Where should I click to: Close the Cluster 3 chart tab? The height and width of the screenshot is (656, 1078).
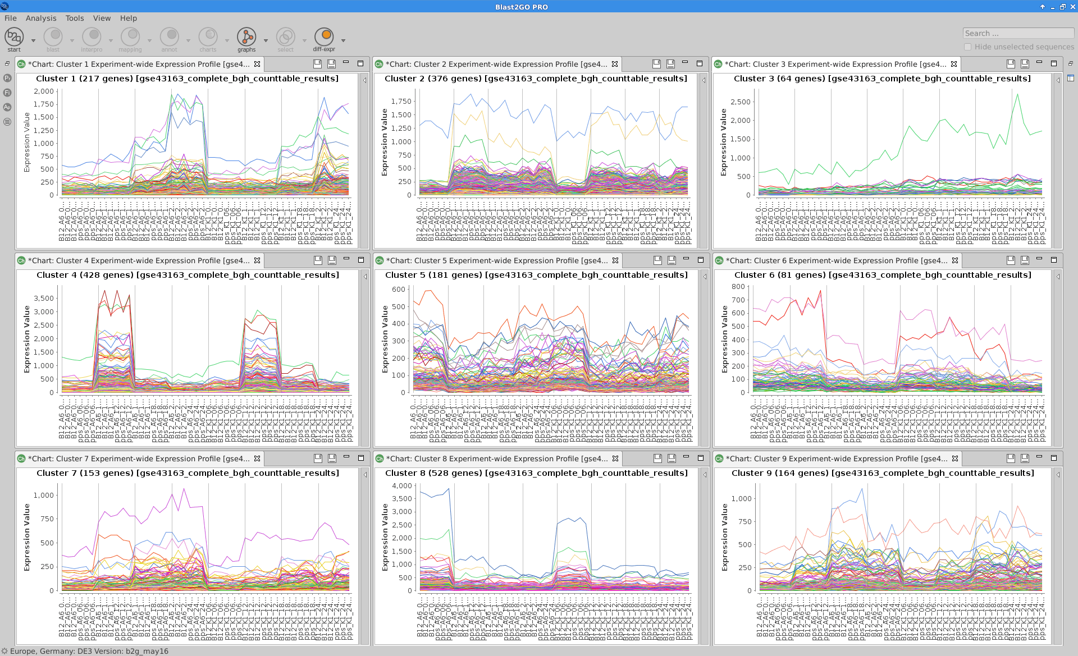[x=954, y=64]
